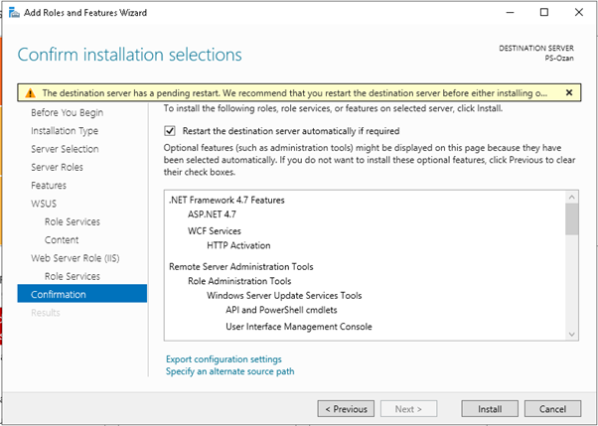
Task: Click the yellow warning triangle icon
Action: click(x=29, y=92)
